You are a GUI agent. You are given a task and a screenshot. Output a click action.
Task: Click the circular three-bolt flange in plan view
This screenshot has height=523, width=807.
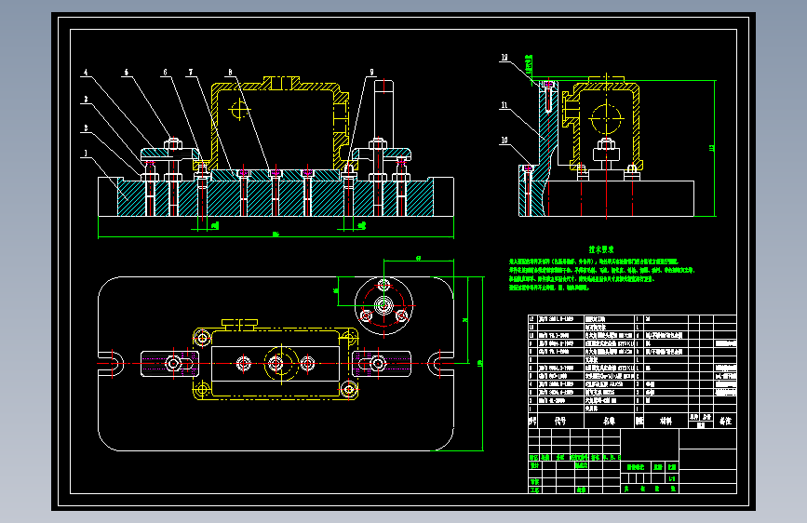[383, 306]
